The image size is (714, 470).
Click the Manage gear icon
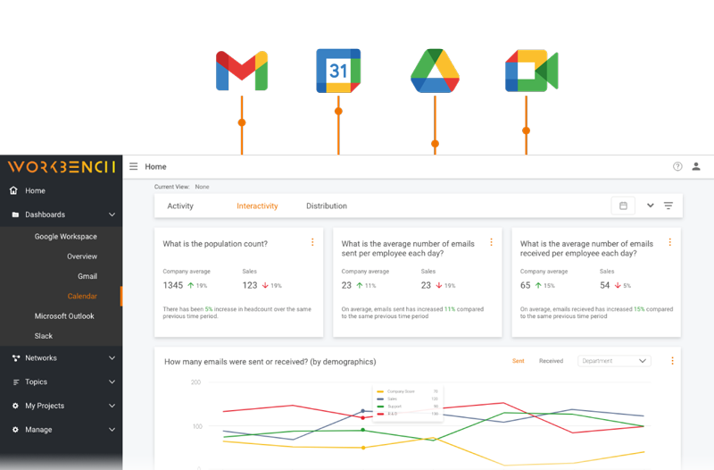click(x=15, y=430)
